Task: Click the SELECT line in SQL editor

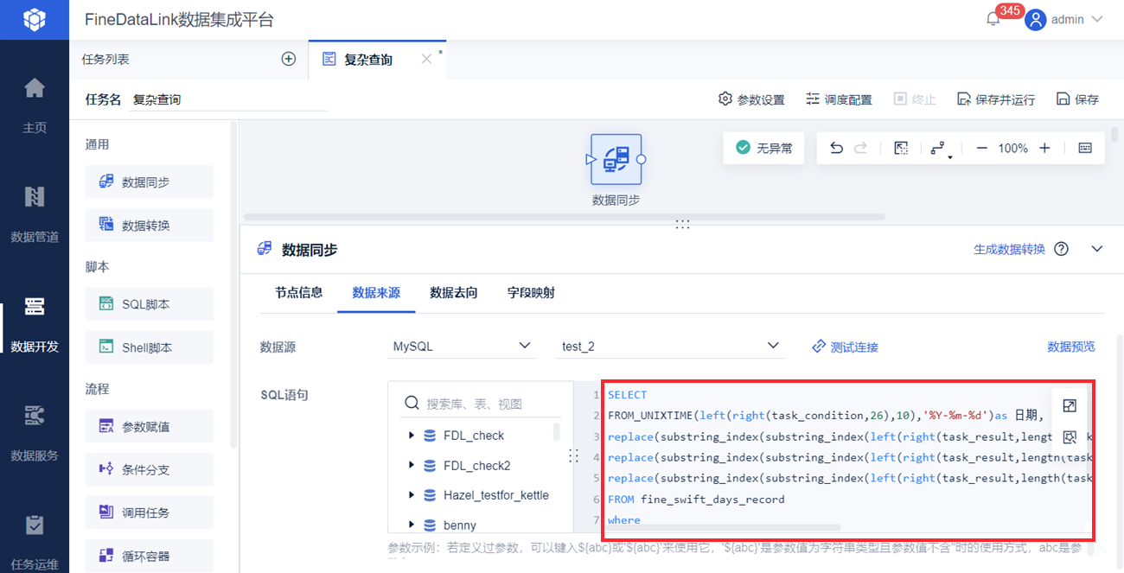Action: 627,394
